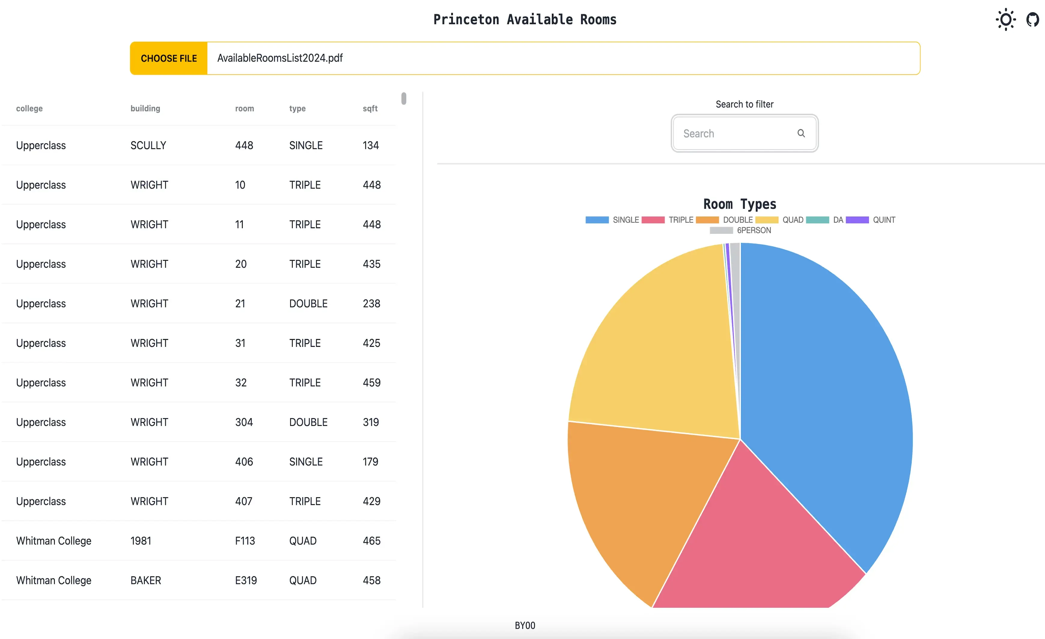Click the Princeton Available Rooms heading

(525, 20)
